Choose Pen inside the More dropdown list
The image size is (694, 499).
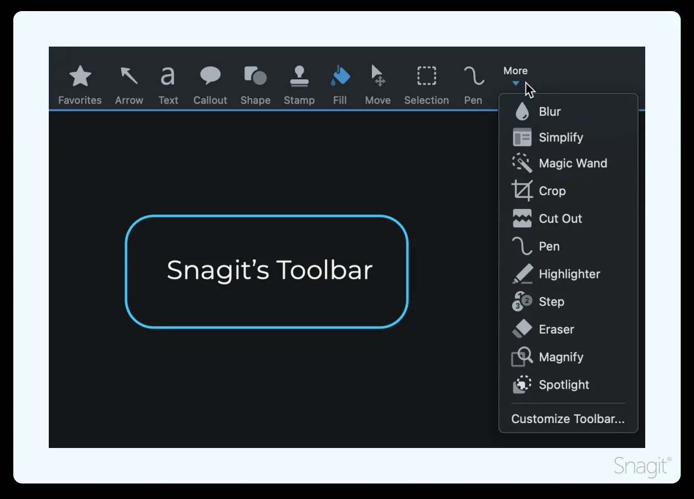tap(568, 246)
